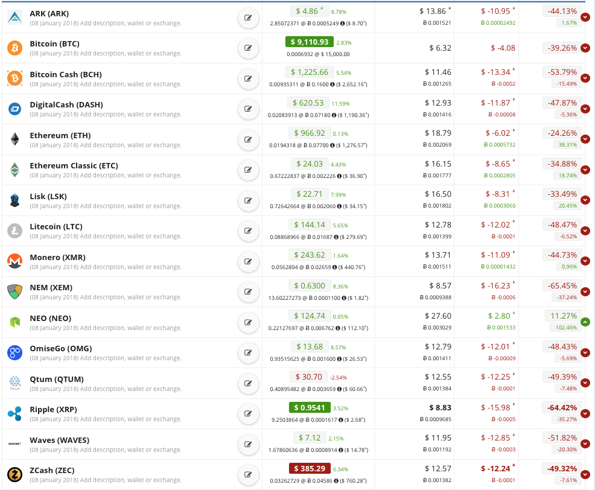Click Litecoin loss value $ -12.02
The width and height of the screenshot is (595, 490).
click(x=495, y=224)
